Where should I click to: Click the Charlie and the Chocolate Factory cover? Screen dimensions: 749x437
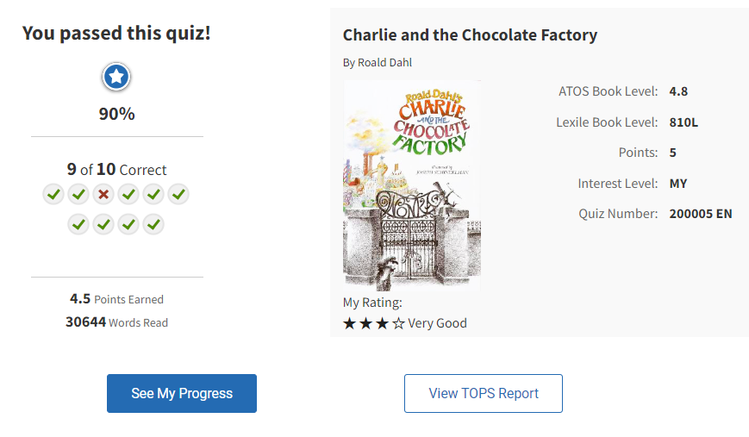(411, 185)
